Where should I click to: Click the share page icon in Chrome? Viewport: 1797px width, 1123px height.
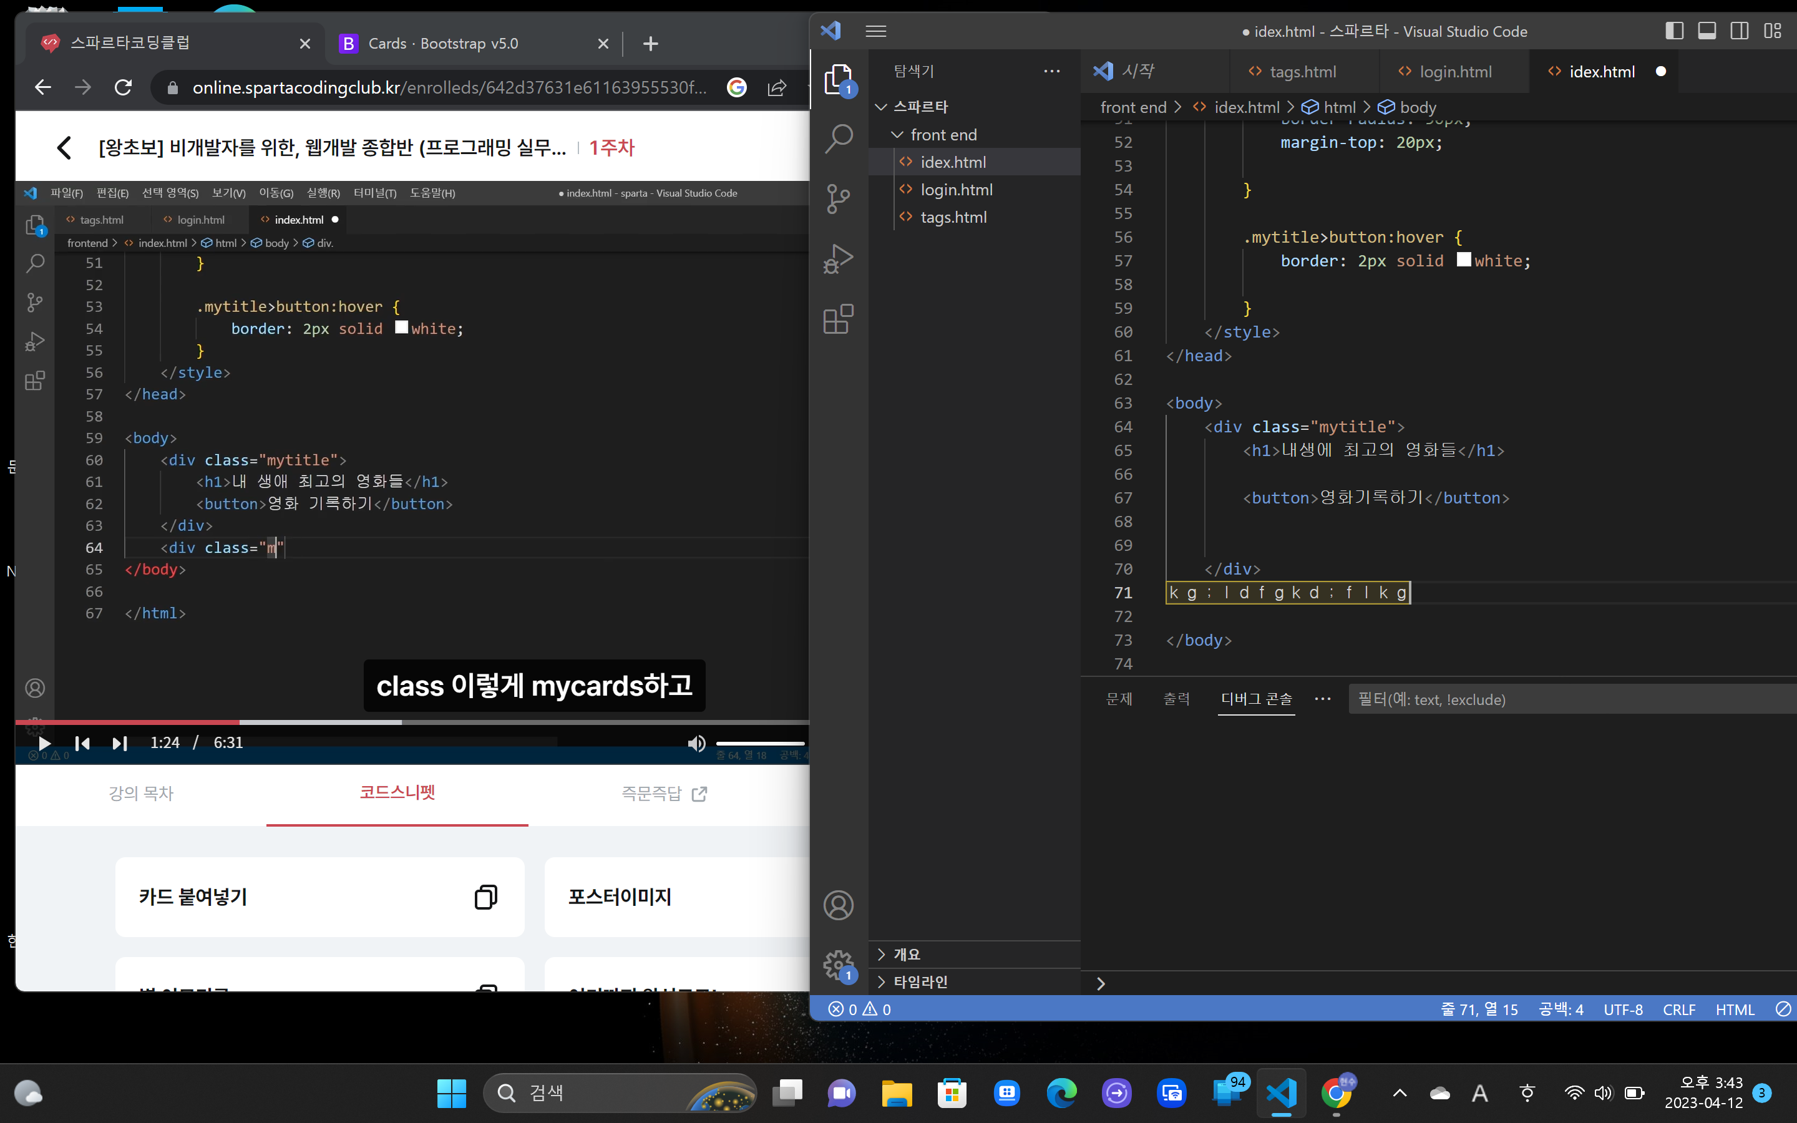tap(777, 87)
